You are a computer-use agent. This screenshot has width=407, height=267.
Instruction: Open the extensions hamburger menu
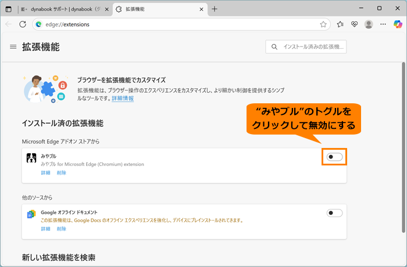click(x=13, y=47)
